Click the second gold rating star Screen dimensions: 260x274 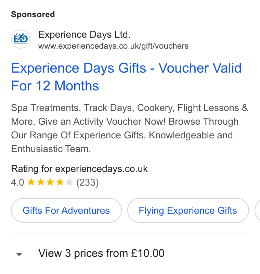tap(41, 182)
